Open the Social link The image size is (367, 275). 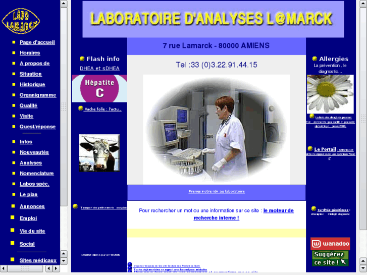27,244
